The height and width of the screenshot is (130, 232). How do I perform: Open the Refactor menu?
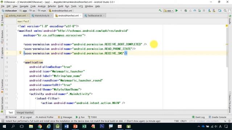tap(52, 6)
